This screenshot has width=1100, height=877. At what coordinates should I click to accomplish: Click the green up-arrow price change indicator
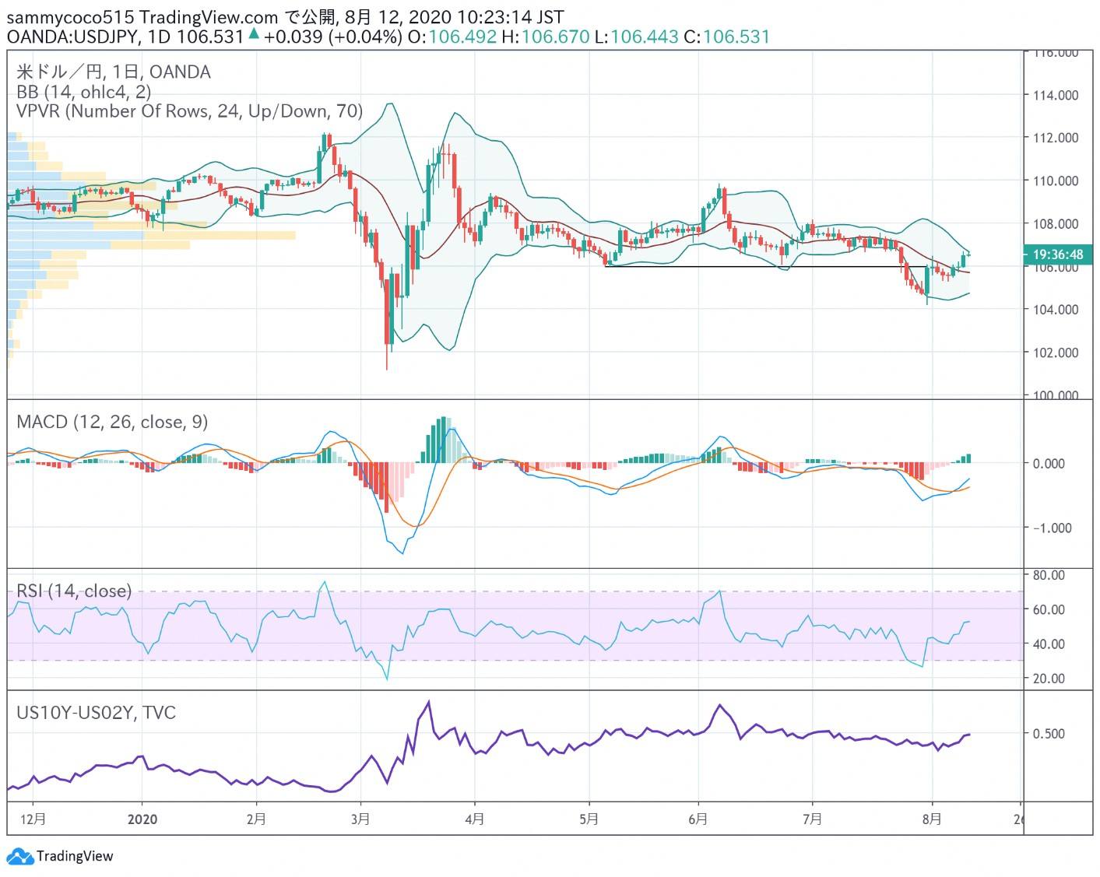click(x=254, y=34)
